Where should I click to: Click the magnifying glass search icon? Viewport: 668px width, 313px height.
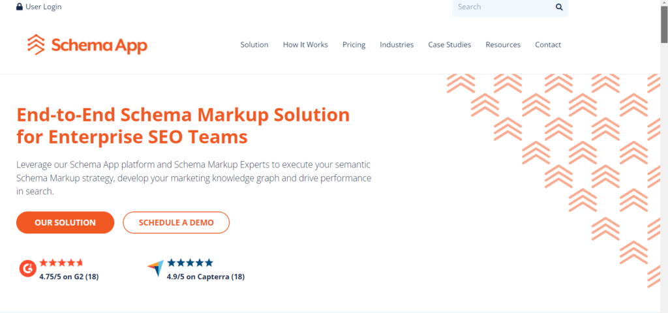(x=559, y=7)
